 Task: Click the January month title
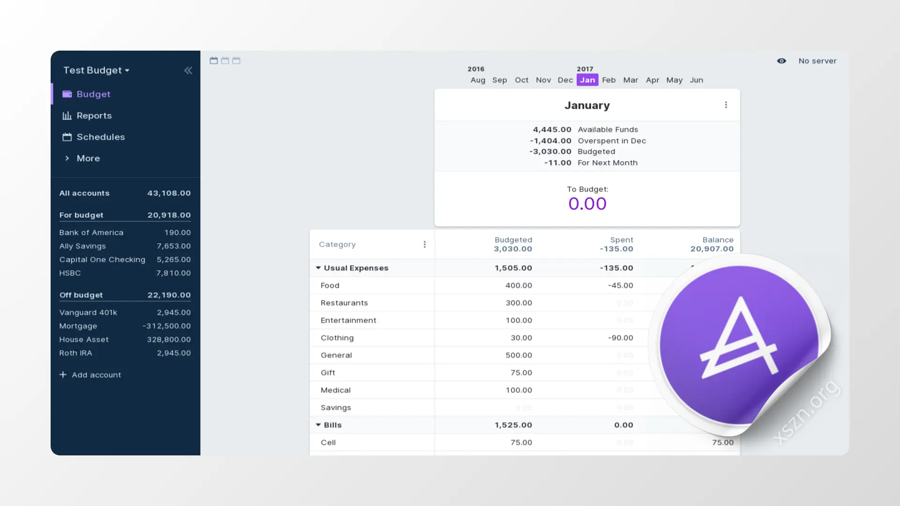tap(587, 105)
